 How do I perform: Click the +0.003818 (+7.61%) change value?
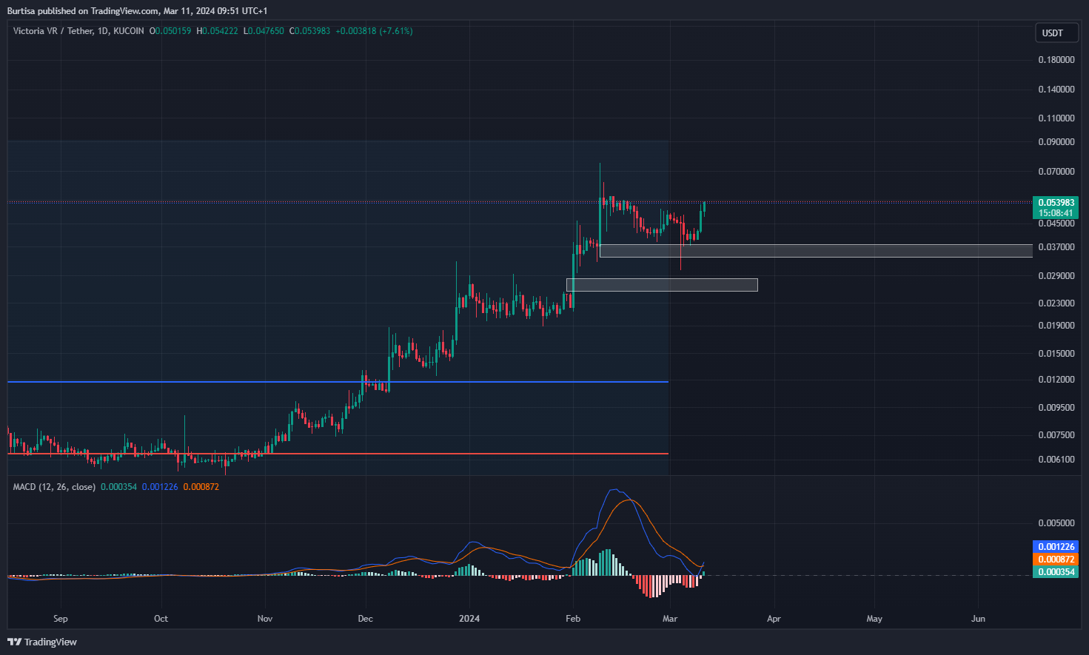click(374, 31)
